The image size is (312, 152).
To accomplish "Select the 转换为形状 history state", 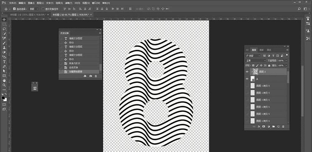I will pos(79,63).
